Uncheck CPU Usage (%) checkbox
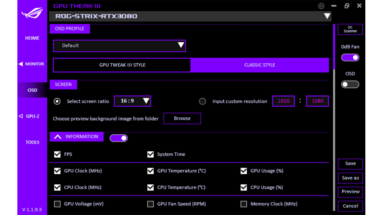Screen dimensions: 383x215 tap(244, 188)
